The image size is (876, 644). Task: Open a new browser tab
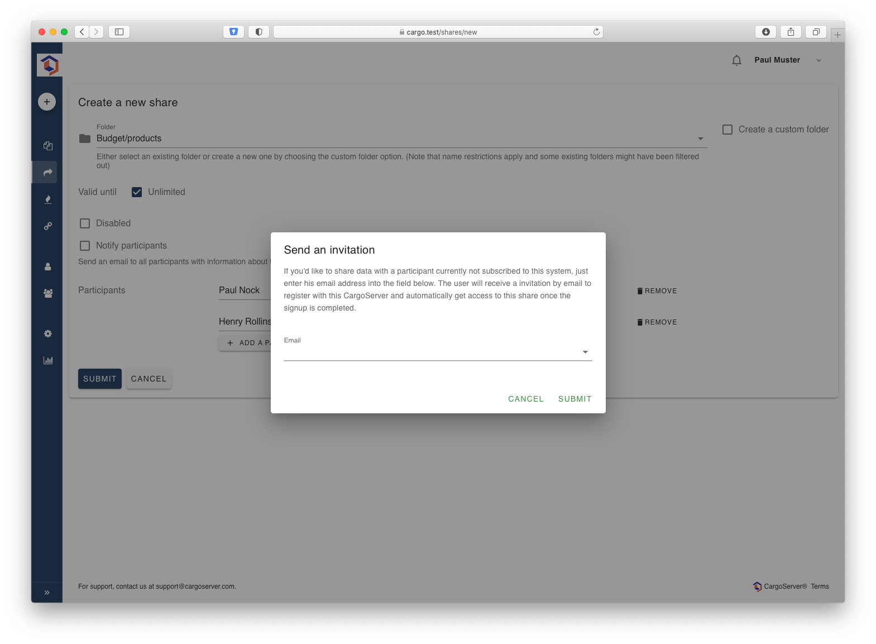pyautogui.click(x=837, y=35)
